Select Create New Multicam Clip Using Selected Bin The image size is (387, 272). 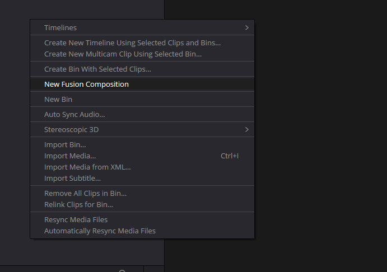[123, 54]
